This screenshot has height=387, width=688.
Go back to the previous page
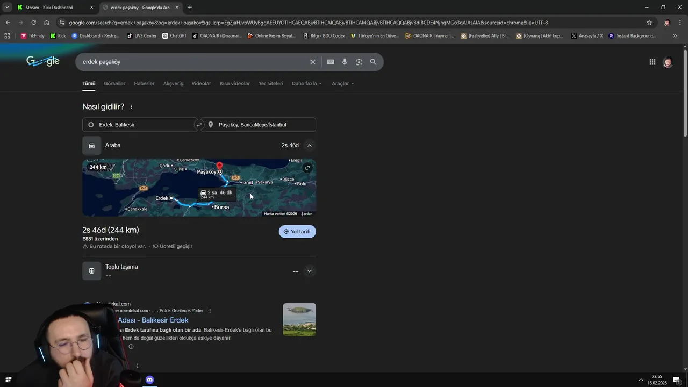[x=8, y=23]
